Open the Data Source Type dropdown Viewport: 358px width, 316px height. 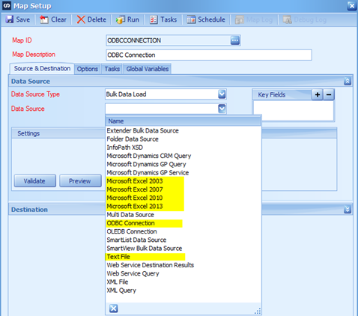222,94
